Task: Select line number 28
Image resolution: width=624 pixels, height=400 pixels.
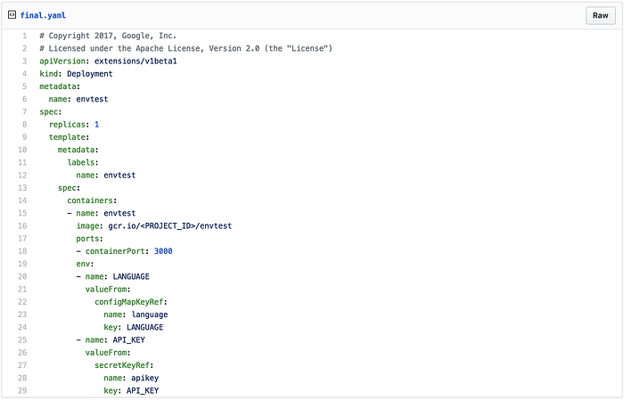Action: coord(22,378)
